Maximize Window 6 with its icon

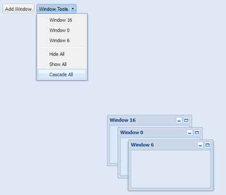tap(208, 145)
